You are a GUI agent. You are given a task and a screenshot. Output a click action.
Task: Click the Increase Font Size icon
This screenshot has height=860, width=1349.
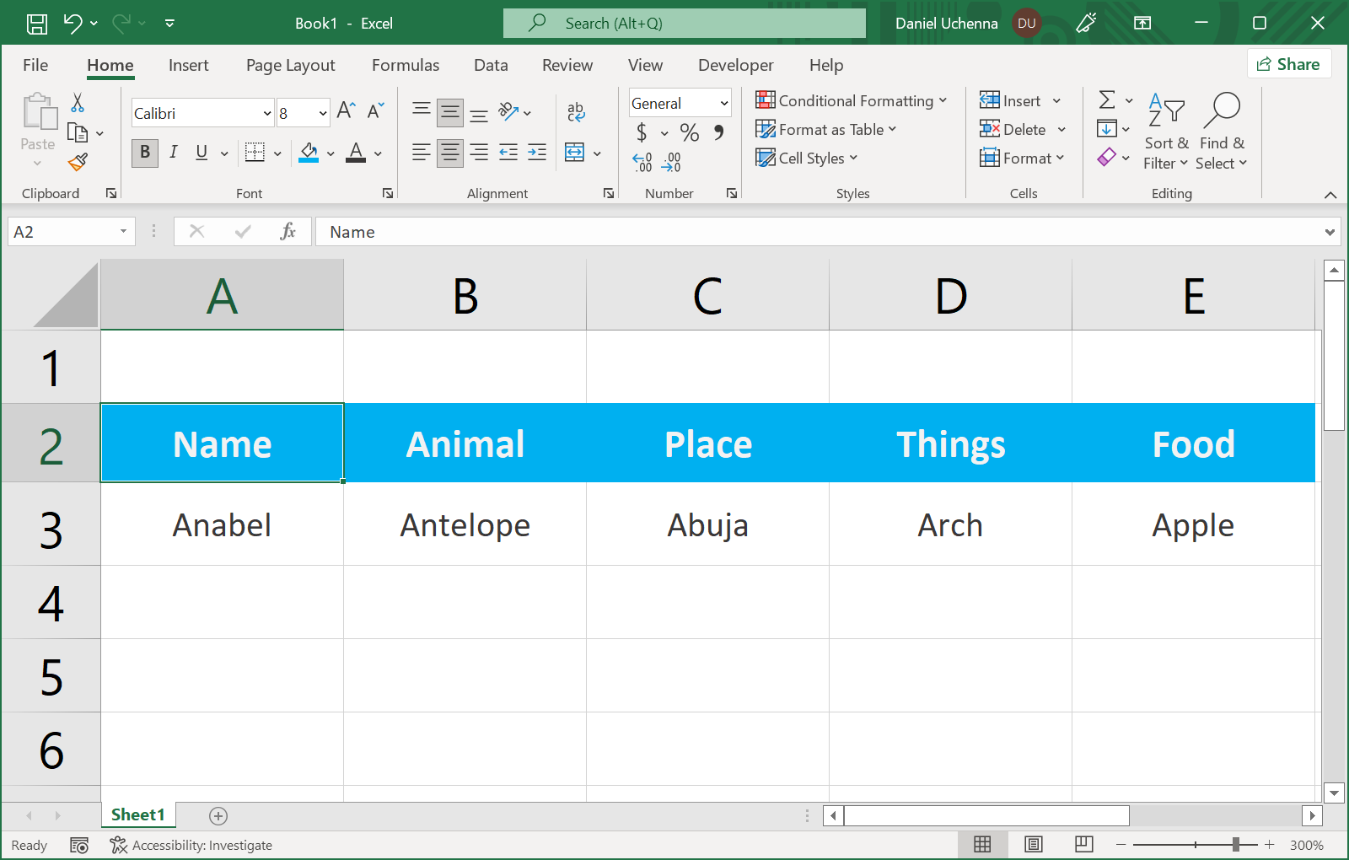(x=346, y=110)
